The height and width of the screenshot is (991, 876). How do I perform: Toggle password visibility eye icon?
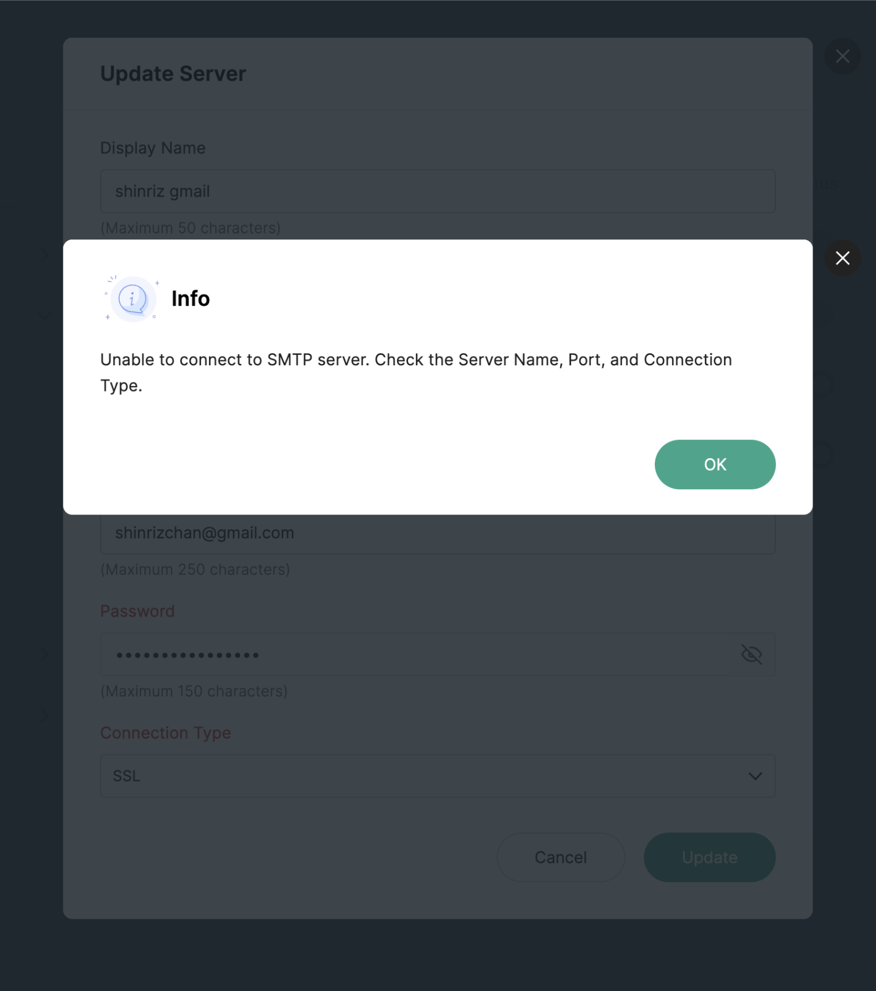751,654
